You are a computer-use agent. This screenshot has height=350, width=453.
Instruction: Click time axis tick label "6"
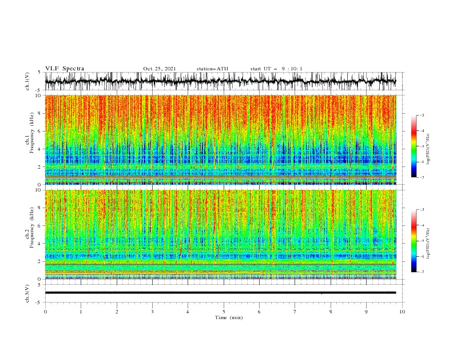pyautogui.click(x=259, y=312)
